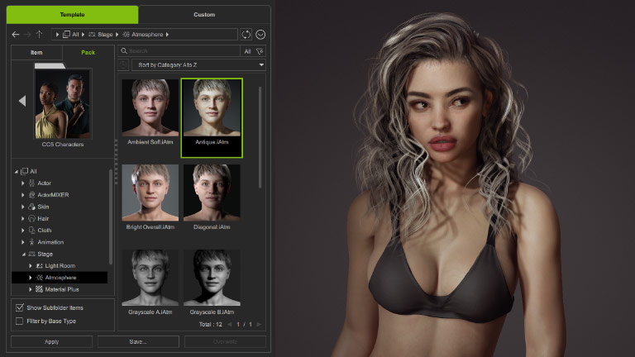Click Atmosphere in the breadcrumb path

point(147,35)
